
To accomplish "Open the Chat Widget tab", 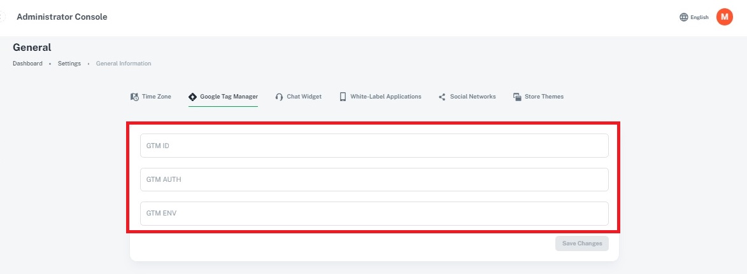I will [304, 97].
